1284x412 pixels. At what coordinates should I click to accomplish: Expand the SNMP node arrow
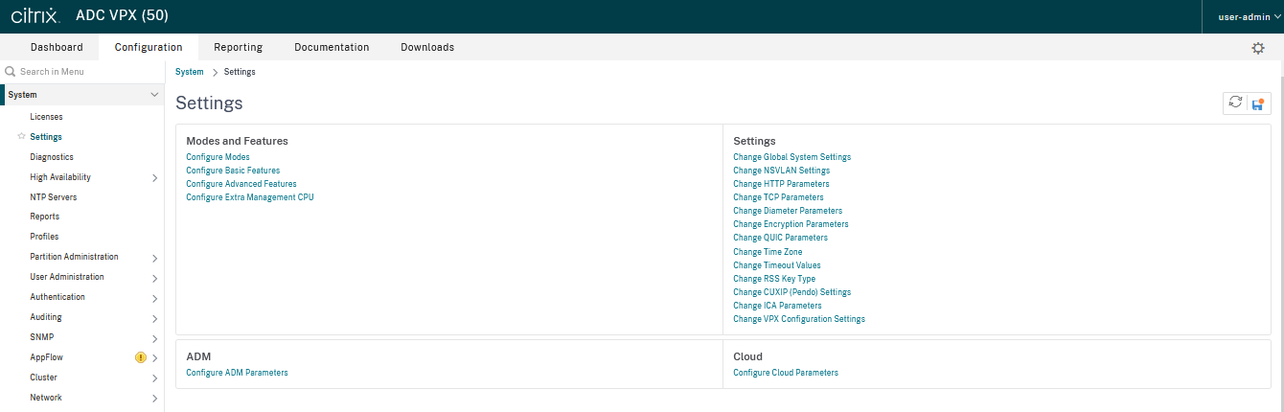pyautogui.click(x=154, y=338)
